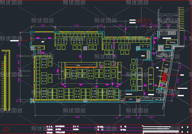This screenshot has width=192, height=134.
Task: Click the vertical 1744 dimension on left
Action: point(19,44)
